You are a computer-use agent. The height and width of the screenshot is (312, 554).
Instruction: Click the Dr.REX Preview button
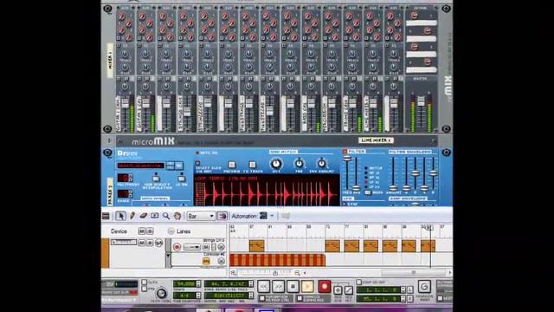tap(232, 165)
